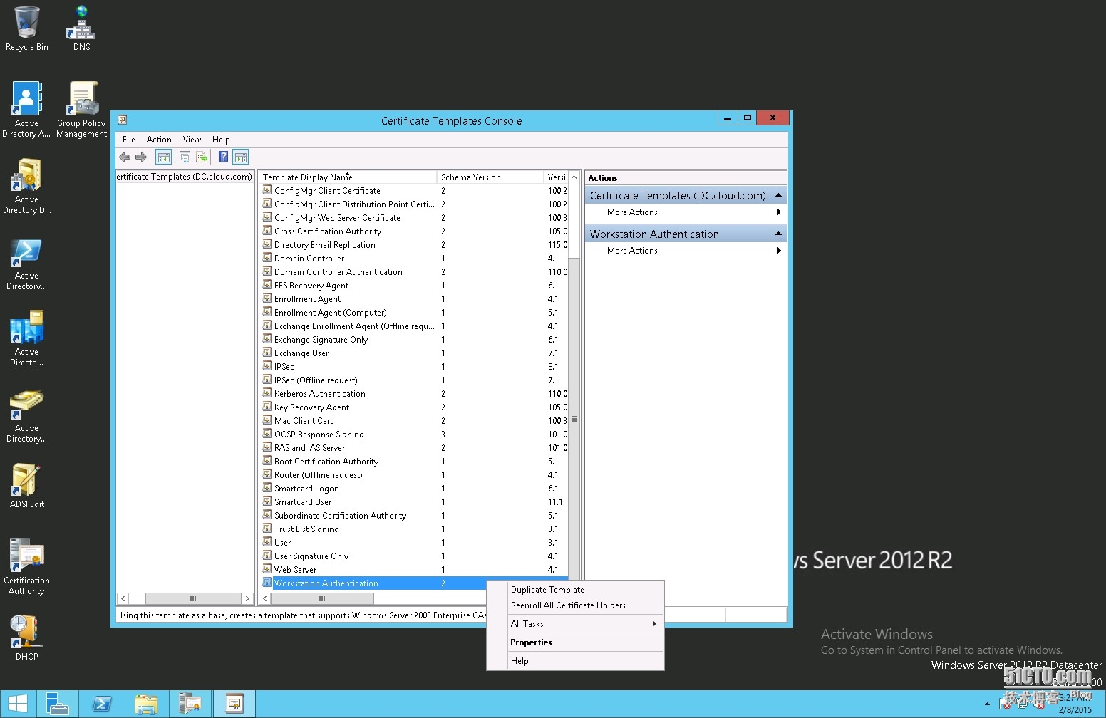
Task: Open Certification Authority taskbar icon
Action: click(190, 704)
